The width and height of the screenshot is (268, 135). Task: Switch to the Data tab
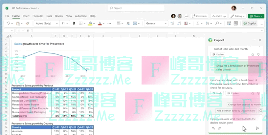click(x=49, y=16)
